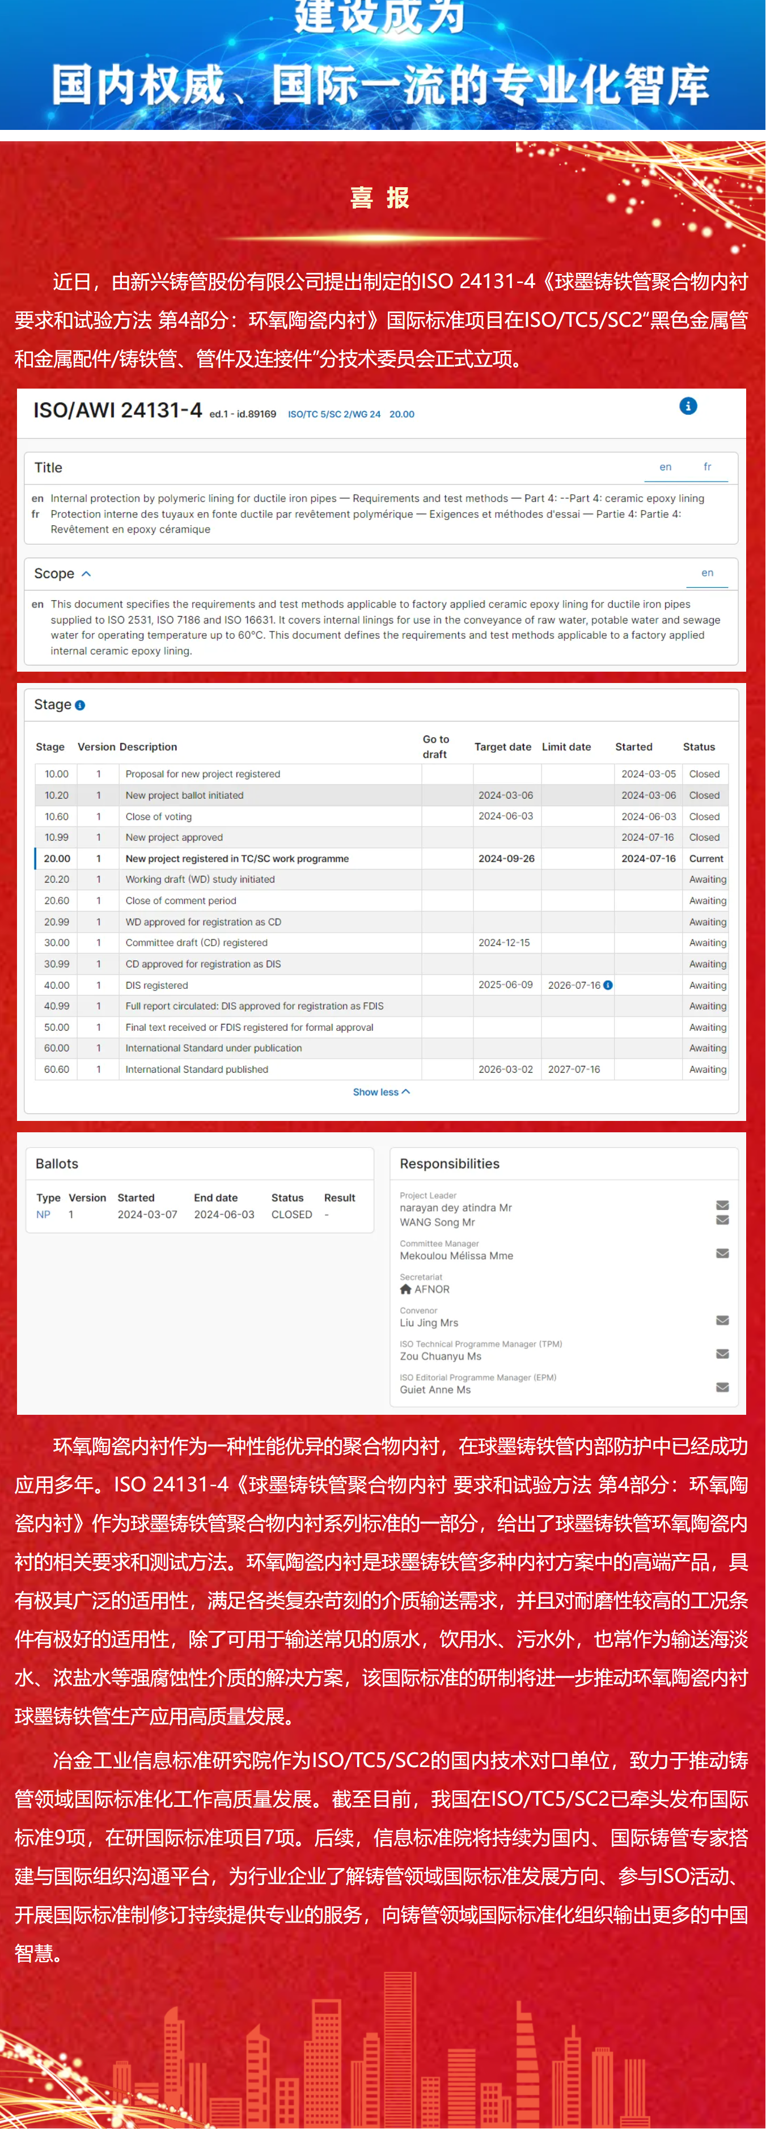The image size is (766, 2129).
Task: Click envelope icon for TPM Zou Chuanyu
Action: click(x=722, y=1354)
